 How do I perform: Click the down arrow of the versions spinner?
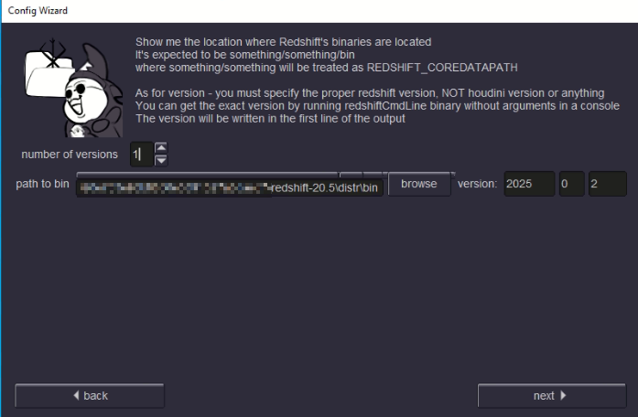coord(161,160)
